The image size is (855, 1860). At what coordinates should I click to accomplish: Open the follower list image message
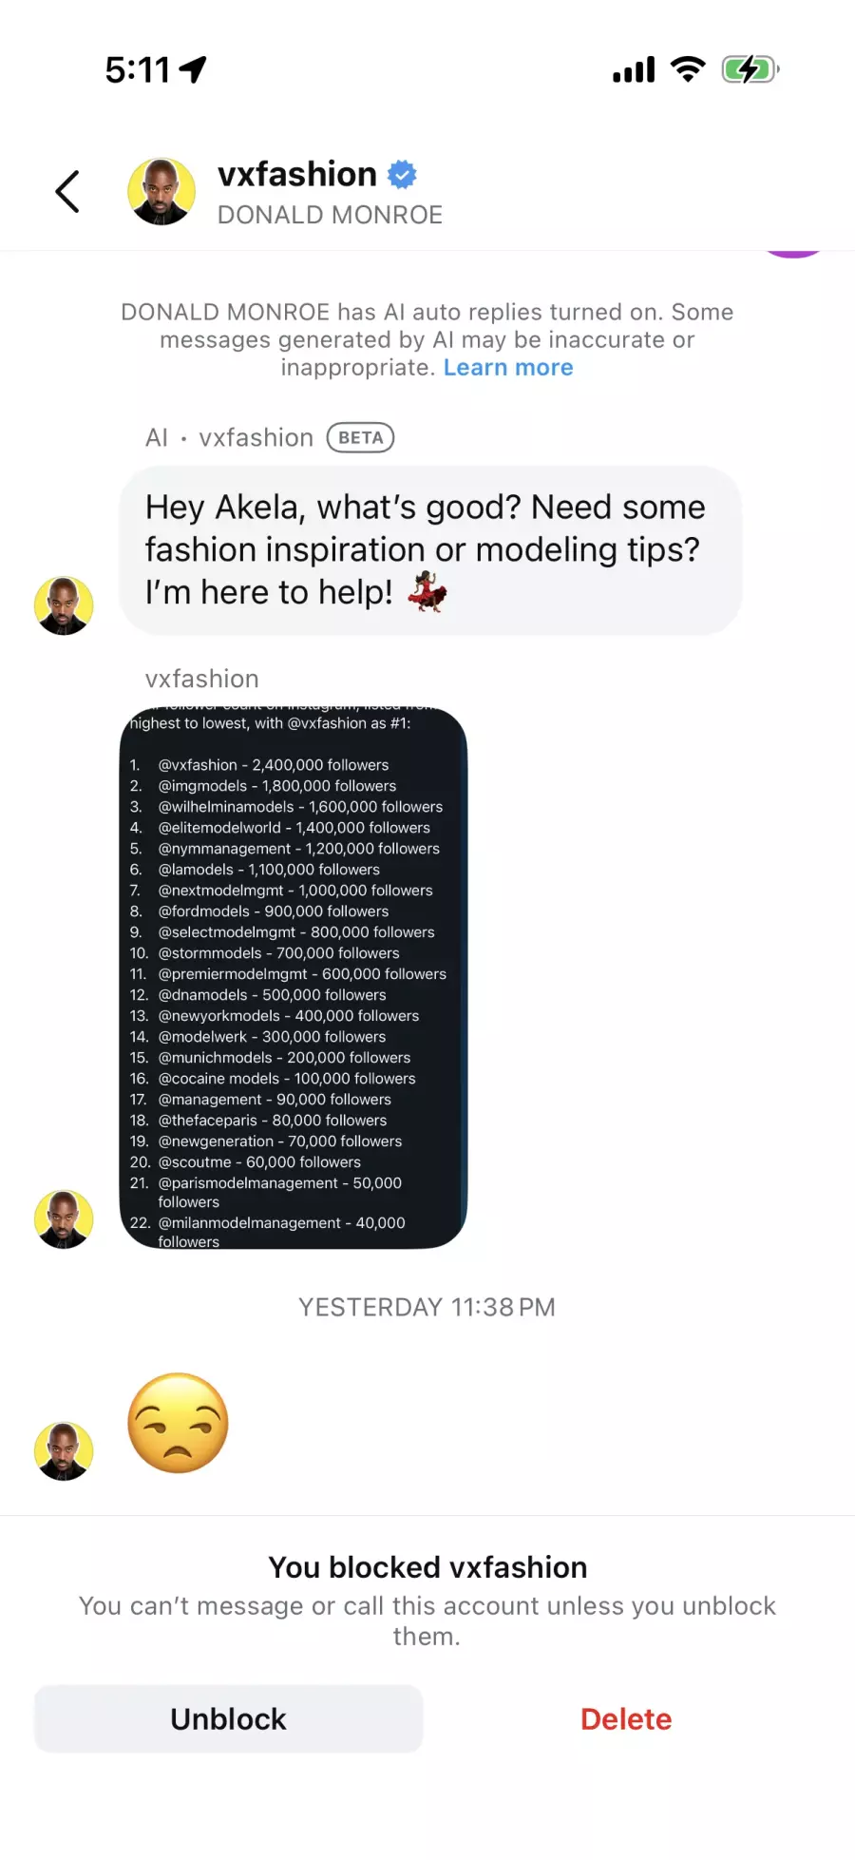(294, 978)
